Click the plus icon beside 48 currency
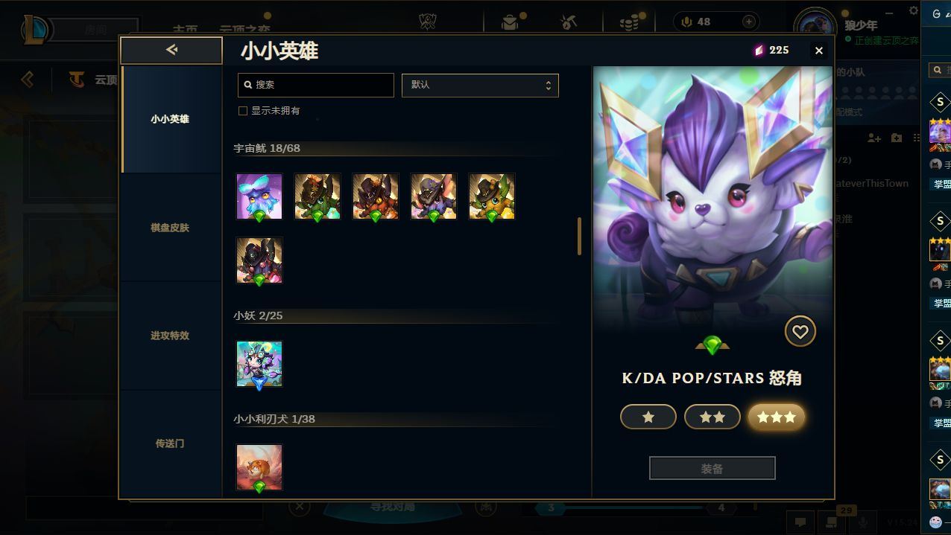951x535 pixels. (749, 22)
